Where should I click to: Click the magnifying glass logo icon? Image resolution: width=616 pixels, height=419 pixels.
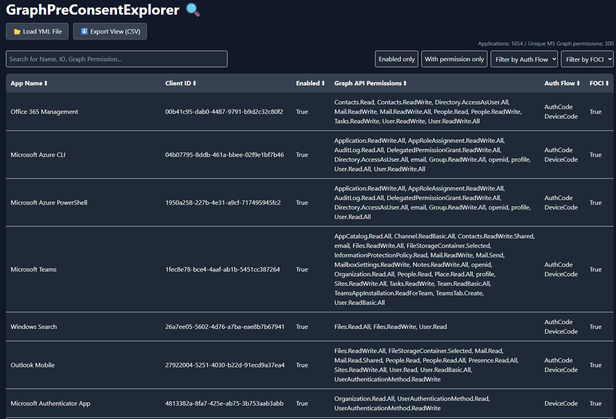pos(192,10)
